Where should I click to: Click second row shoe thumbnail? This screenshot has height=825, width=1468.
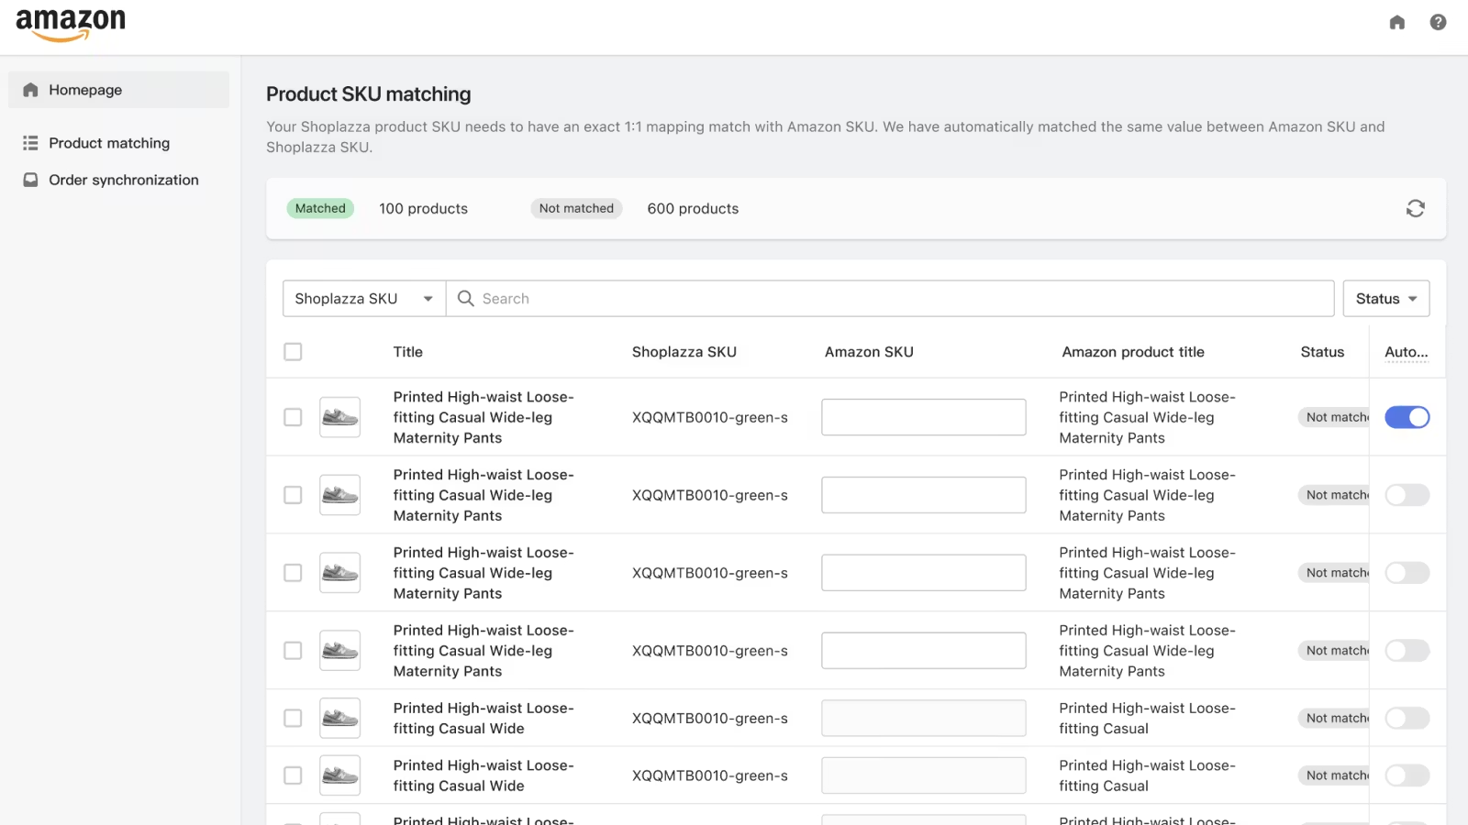point(339,495)
